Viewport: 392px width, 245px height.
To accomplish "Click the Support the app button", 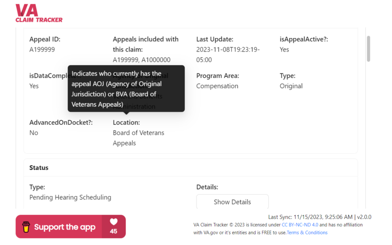I will pyautogui.click(x=65, y=227).
